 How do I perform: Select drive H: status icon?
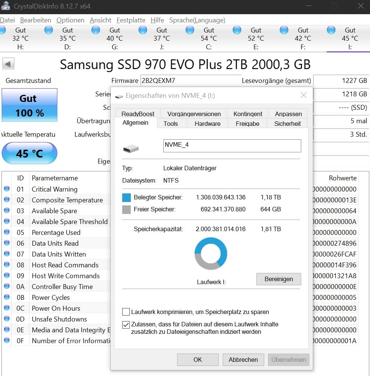[x=2, y=30]
